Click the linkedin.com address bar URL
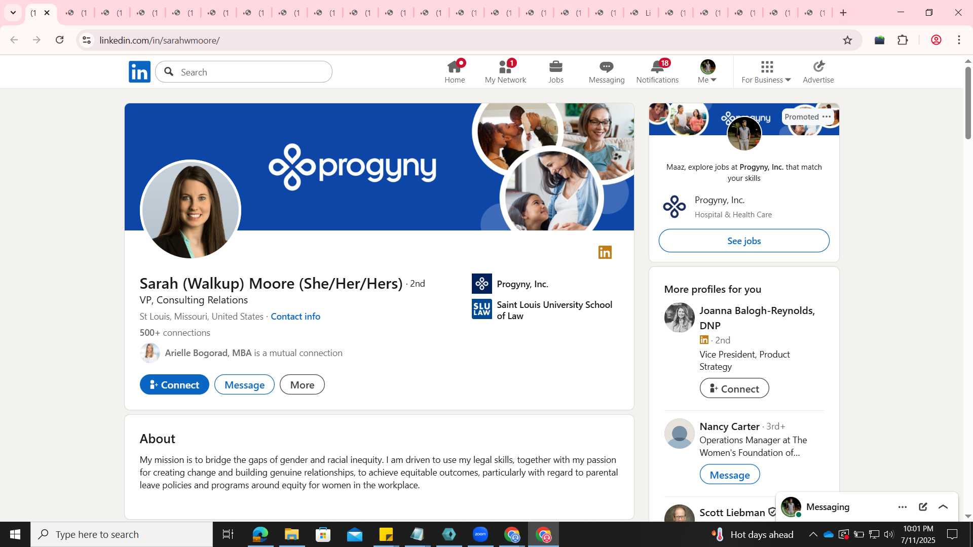The width and height of the screenshot is (973, 547). tap(160, 40)
